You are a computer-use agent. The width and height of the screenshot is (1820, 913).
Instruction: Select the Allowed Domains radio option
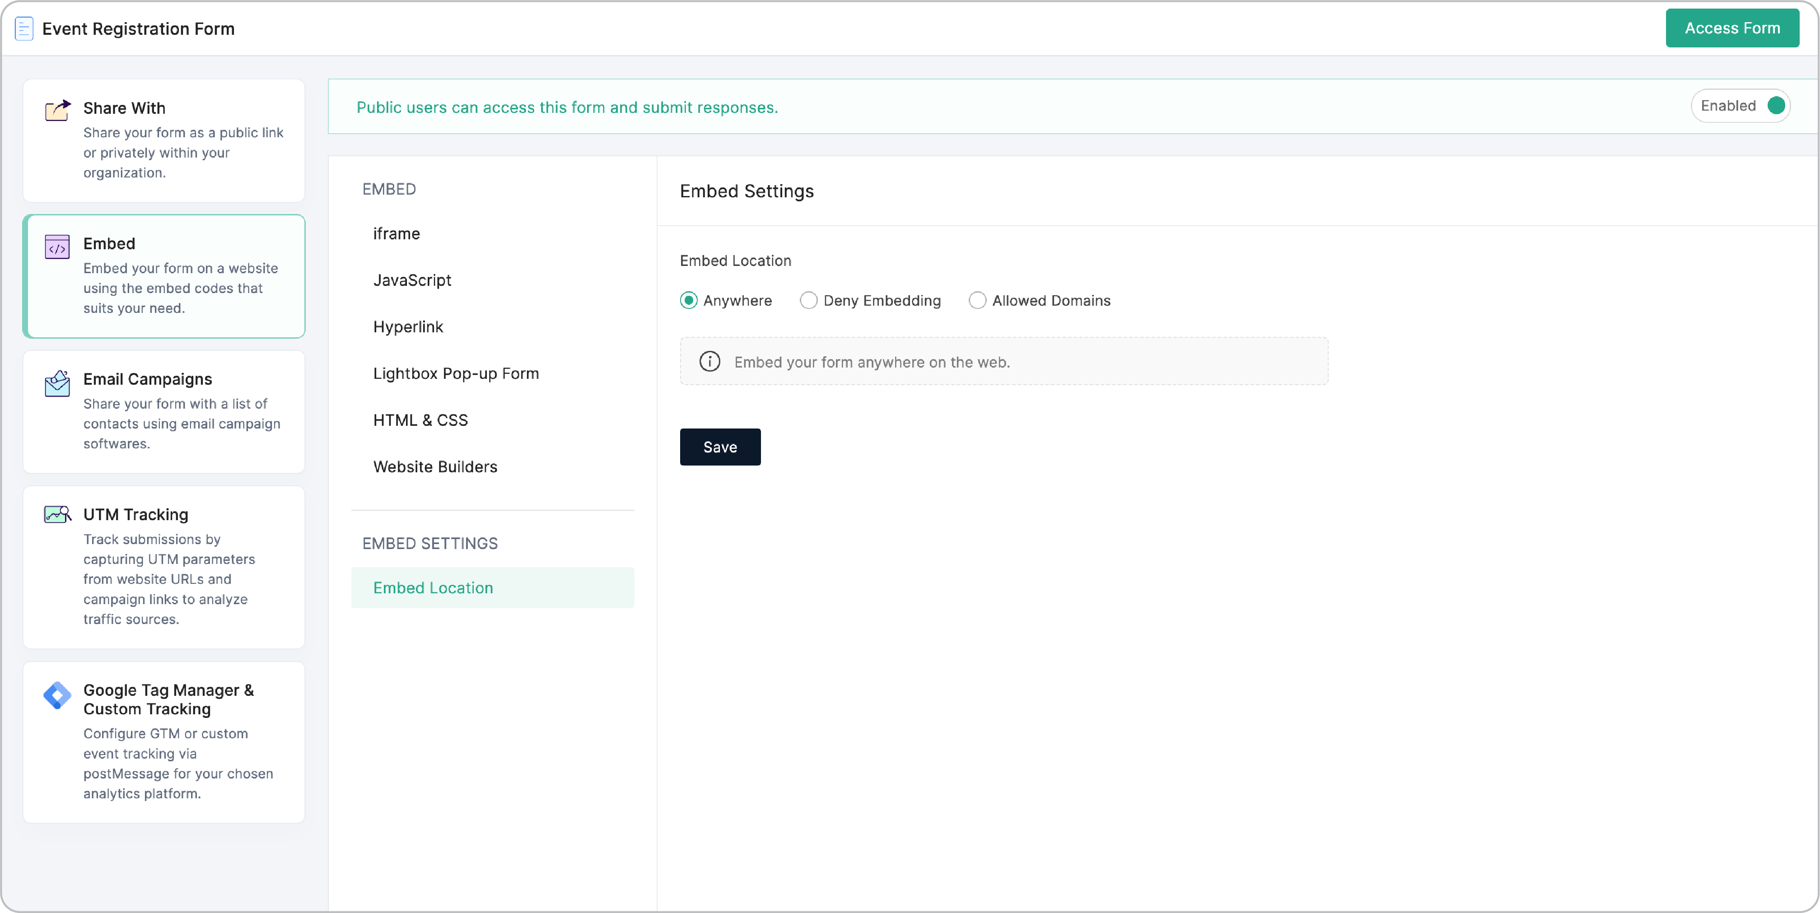point(977,300)
